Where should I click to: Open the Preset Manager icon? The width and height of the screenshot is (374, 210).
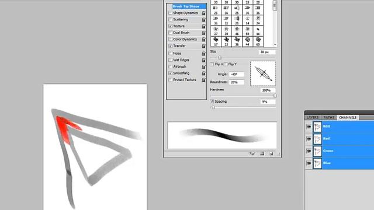click(x=262, y=154)
